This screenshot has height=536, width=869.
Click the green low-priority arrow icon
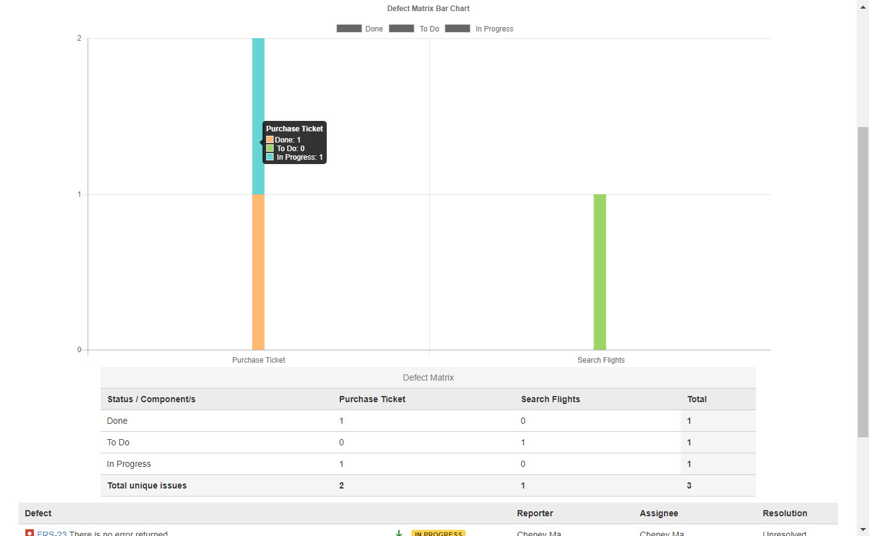(x=399, y=533)
